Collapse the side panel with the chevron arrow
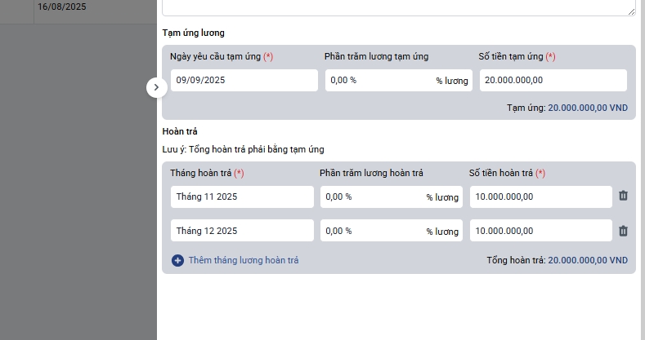Screen dimensions: 645x340 pyautogui.click(x=156, y=87)
